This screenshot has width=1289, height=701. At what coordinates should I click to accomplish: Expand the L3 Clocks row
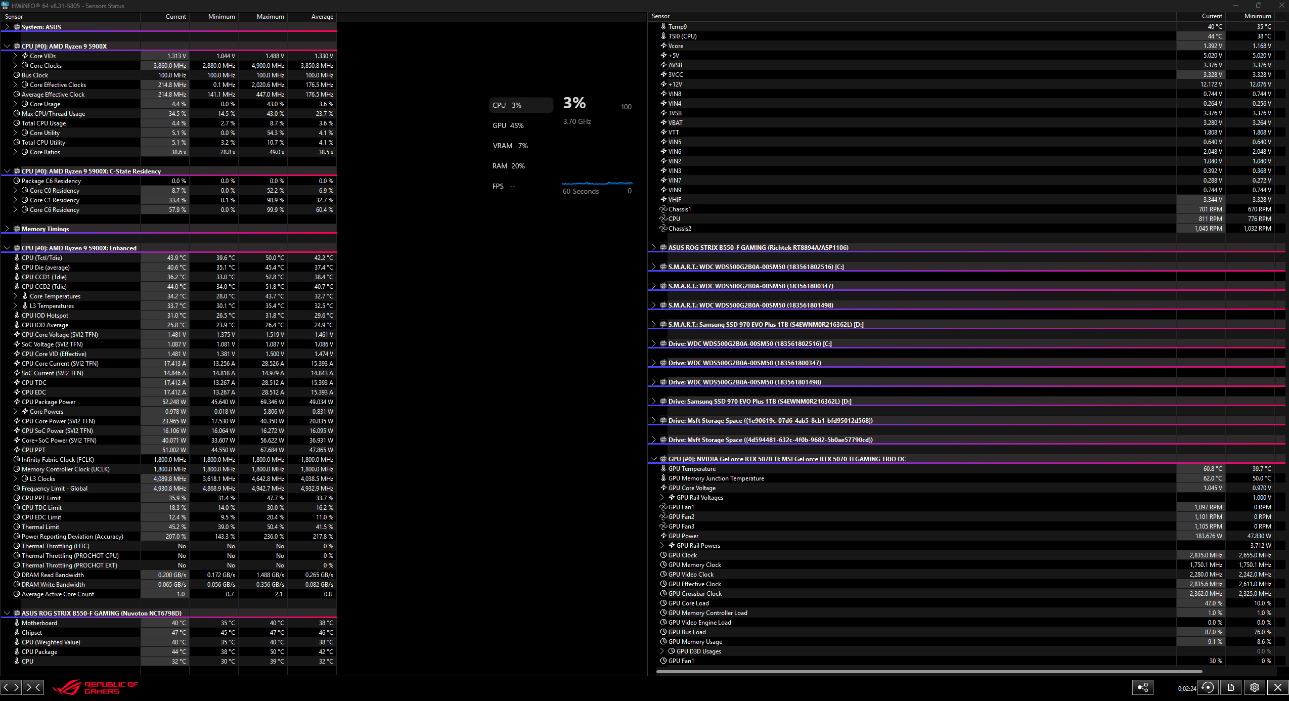[15, 478]
